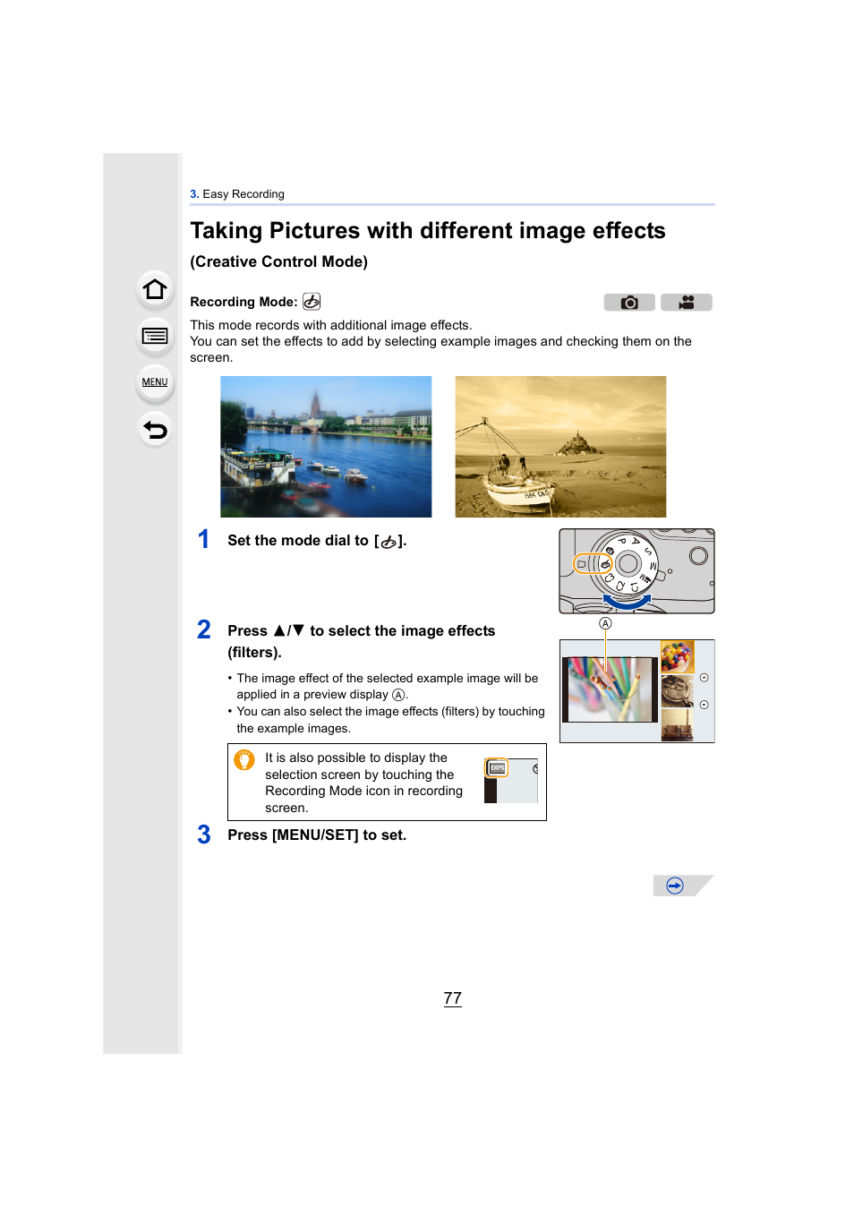
Task: Click 'Easy Recording' chapter title
Action: 243,194
